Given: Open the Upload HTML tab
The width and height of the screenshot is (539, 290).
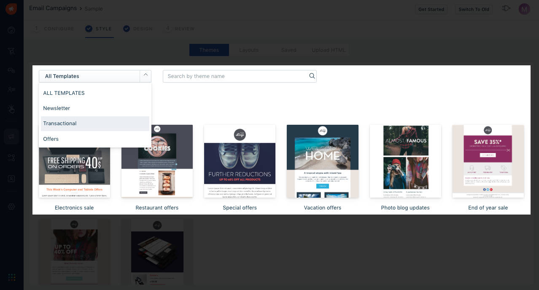Looking at the screenshot, I should point(329,50).
